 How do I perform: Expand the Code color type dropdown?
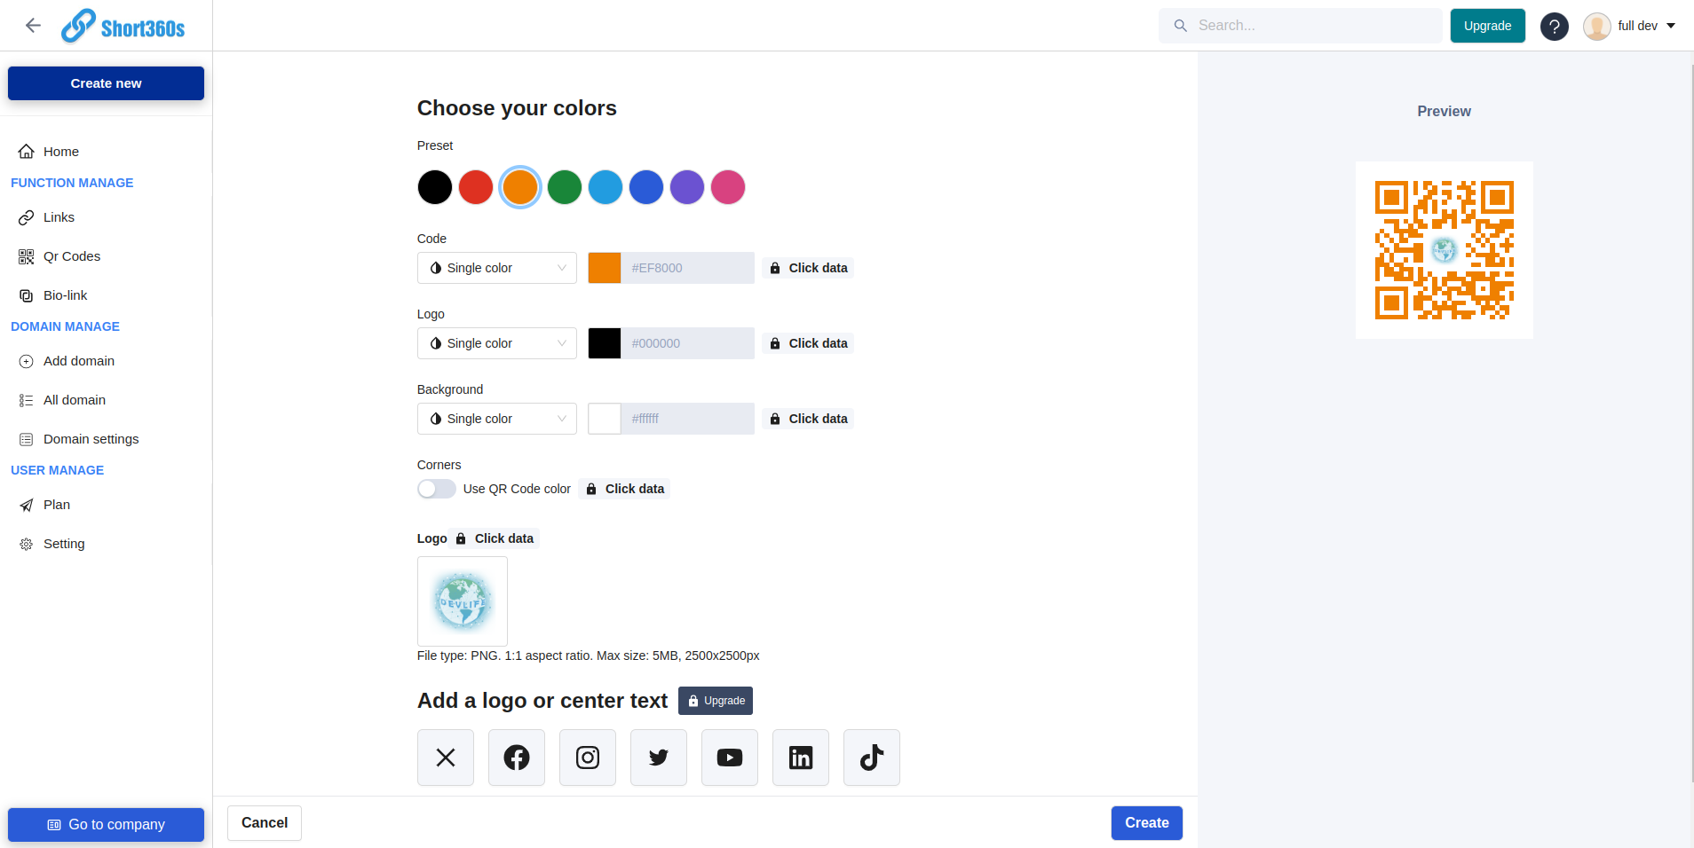[x=497, y=268]
